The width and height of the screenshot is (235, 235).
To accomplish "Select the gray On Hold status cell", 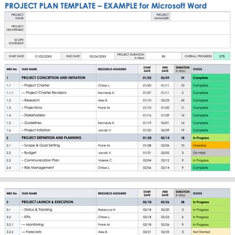I will coord(211,153).
